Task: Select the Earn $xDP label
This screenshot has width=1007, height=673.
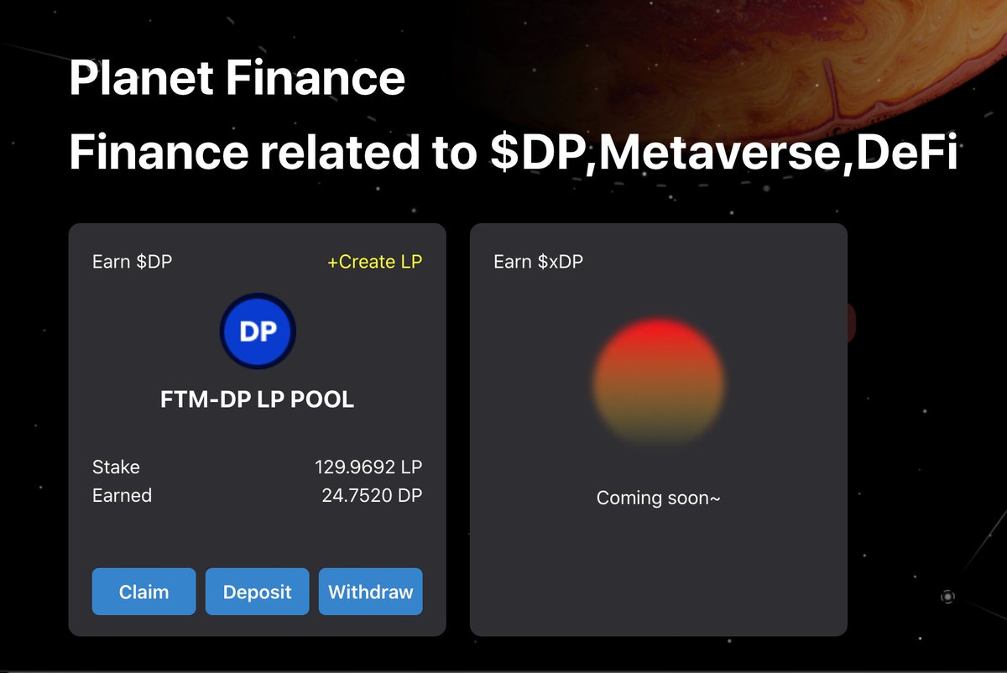Action: point(538,262)
